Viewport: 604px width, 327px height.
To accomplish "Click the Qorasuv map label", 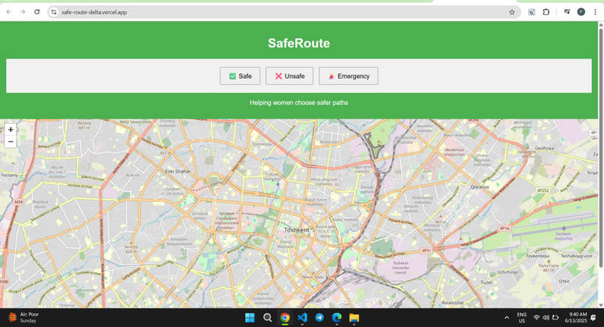I will 480,187.
